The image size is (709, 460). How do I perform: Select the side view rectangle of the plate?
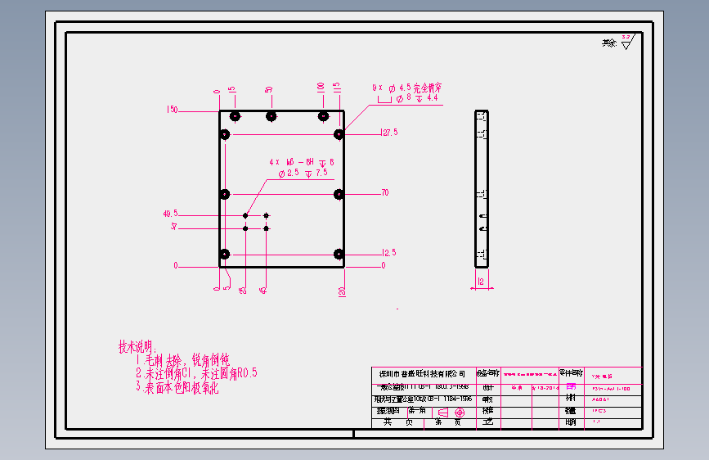pos(482,189)
